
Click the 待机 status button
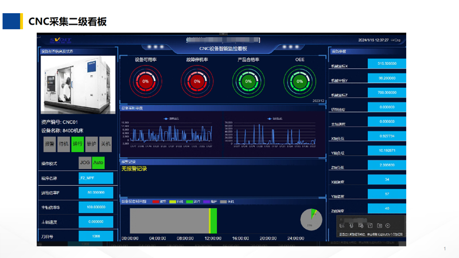pos(64,144)
